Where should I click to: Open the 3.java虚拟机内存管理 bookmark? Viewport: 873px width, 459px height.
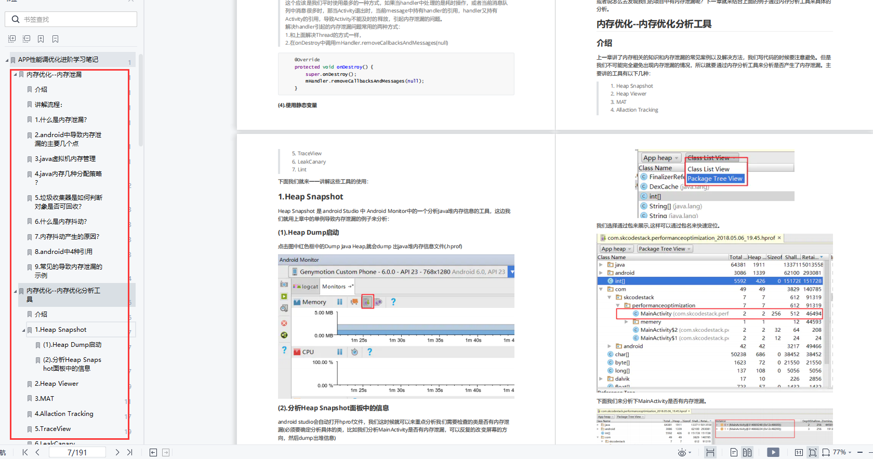[x=65, y=159]
